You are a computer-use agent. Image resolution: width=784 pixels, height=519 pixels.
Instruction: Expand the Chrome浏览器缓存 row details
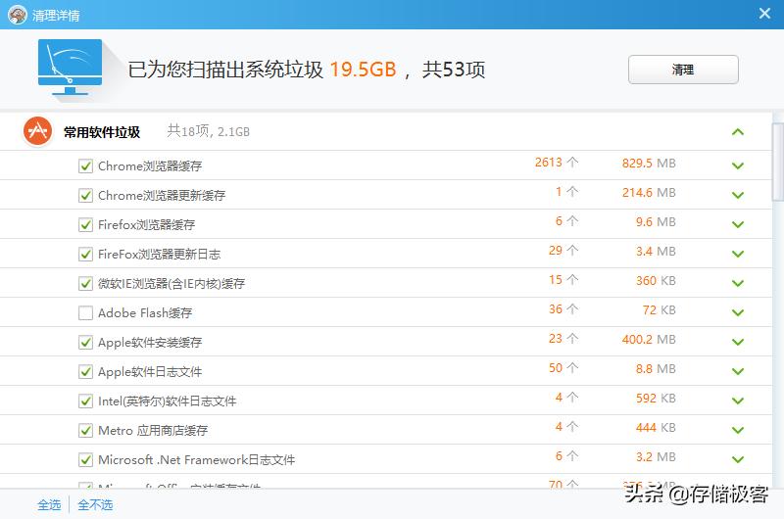click(738, 165)
